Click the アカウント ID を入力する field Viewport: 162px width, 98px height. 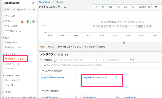tap(76, 60)
